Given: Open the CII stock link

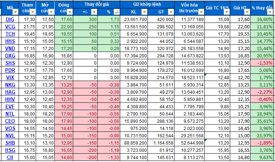Looking at the screenshot, I should click(x=10, y=157).
